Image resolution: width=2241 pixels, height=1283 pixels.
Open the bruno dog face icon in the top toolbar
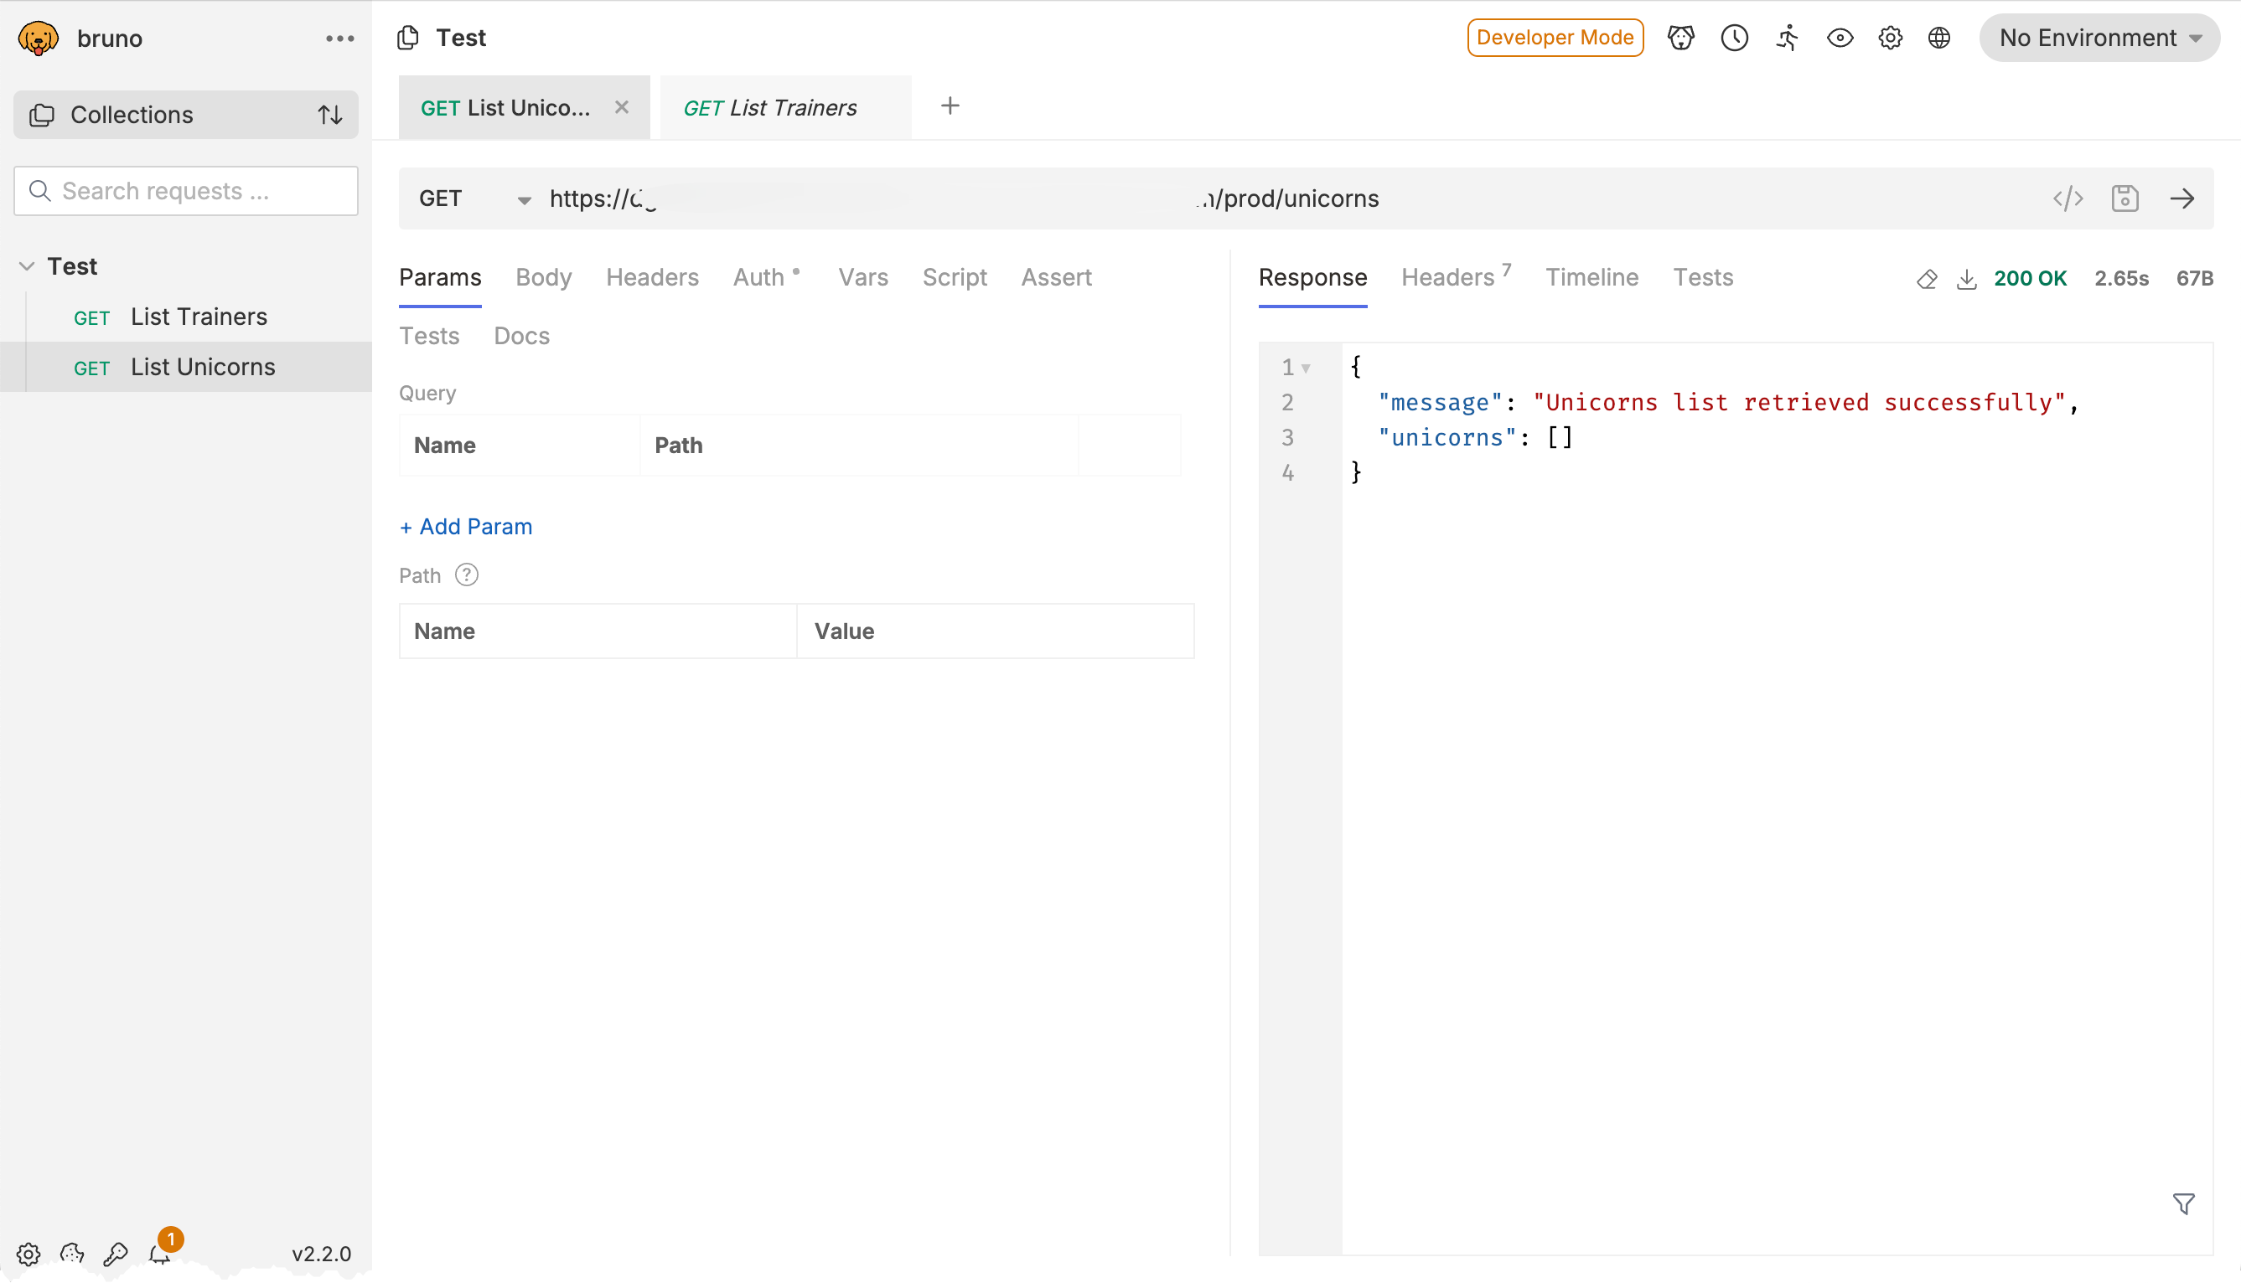[1680, 38]
